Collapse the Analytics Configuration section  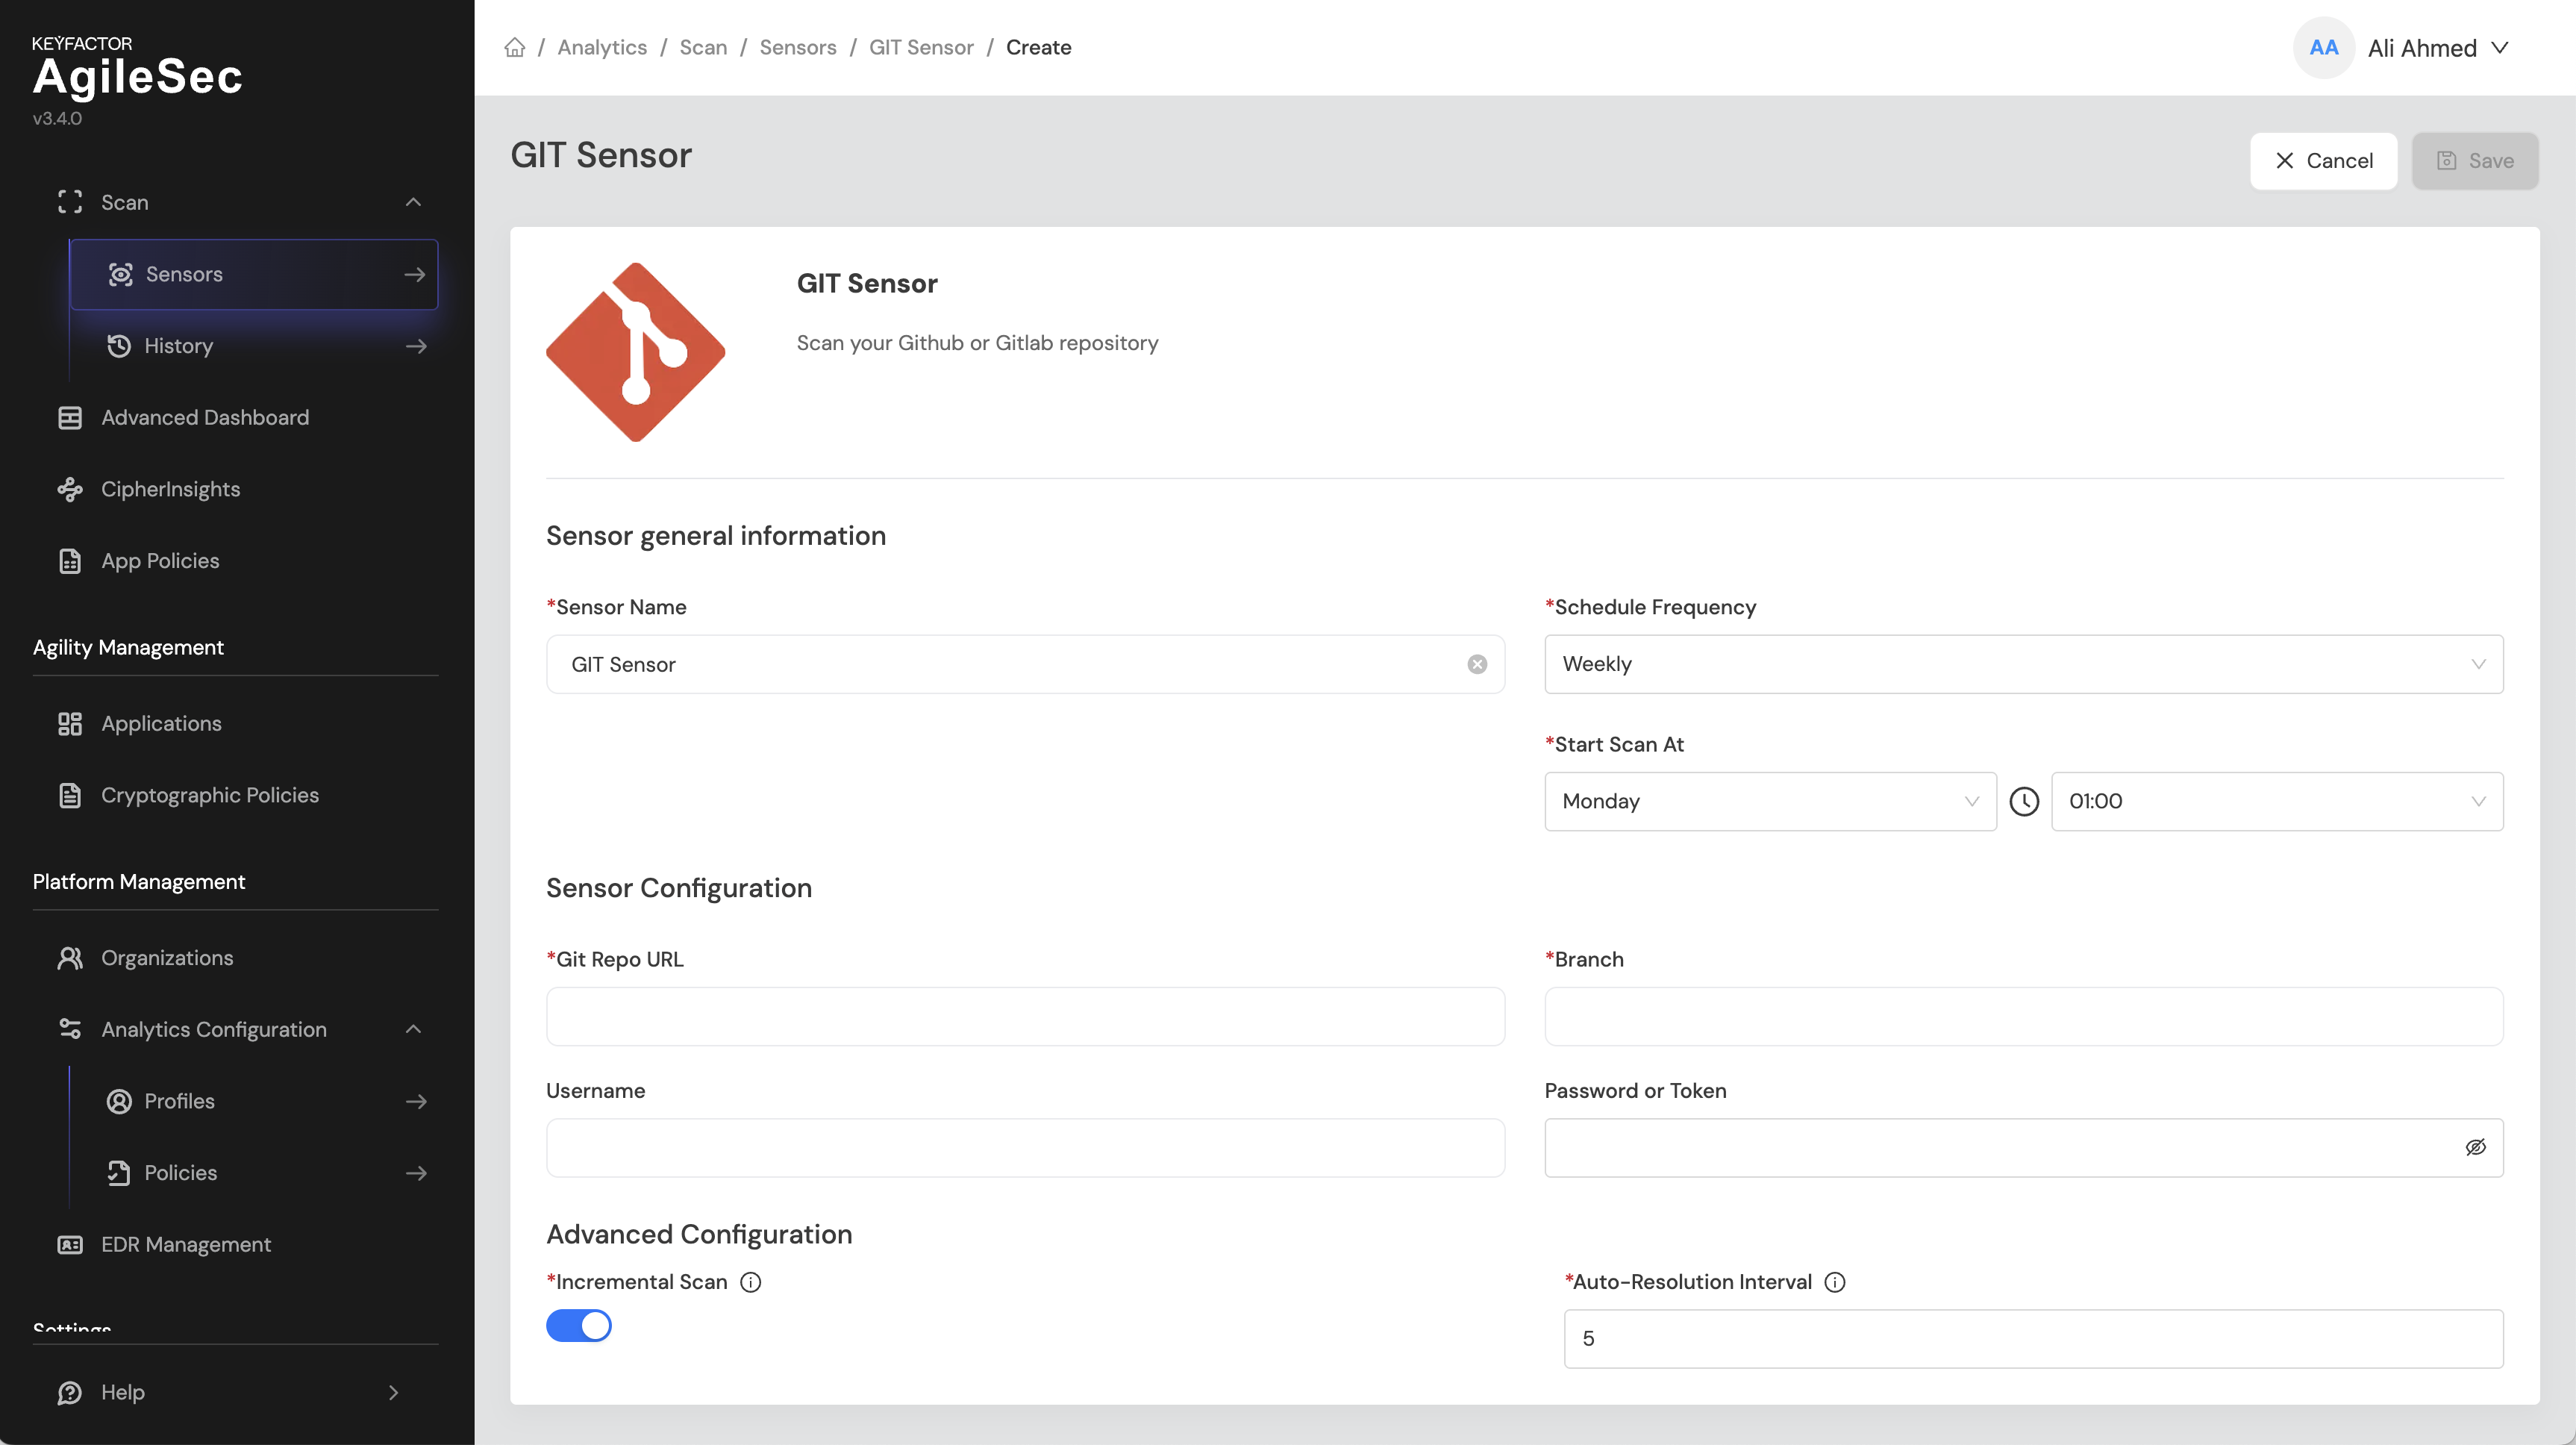(x=413, y=1029)
